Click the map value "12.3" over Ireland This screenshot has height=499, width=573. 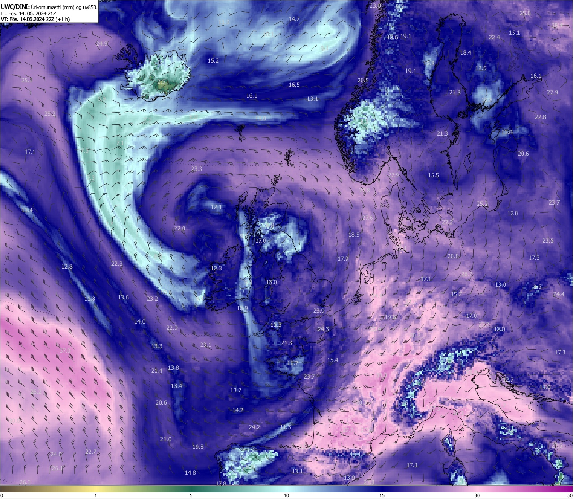(216, 268)
